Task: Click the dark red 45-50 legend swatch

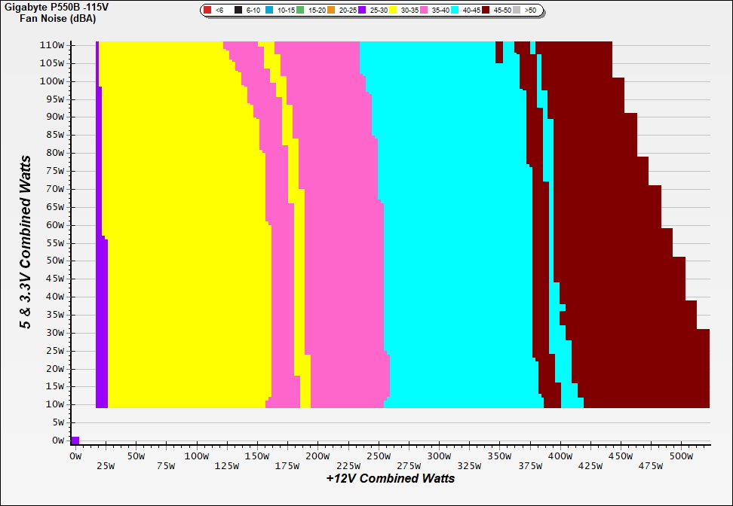Action: pyautogui.click(x=486, y=11)
